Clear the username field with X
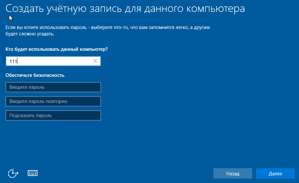299x183 pixels. [95, 61]
